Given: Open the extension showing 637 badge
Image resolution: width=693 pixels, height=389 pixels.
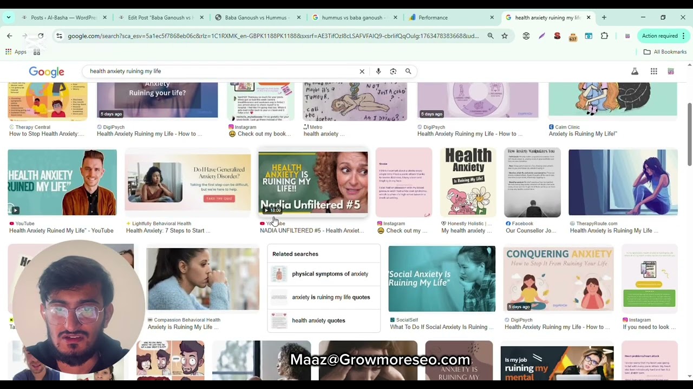Looking at the screenshot, I should (x=573, y=37).
